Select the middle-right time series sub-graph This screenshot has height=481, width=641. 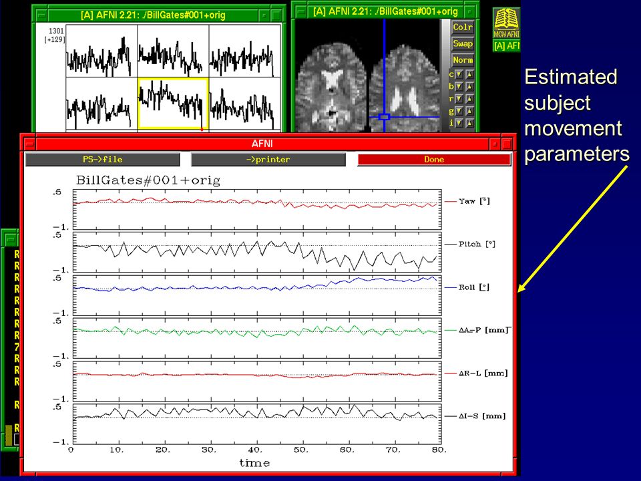click(x=245, y=104)
